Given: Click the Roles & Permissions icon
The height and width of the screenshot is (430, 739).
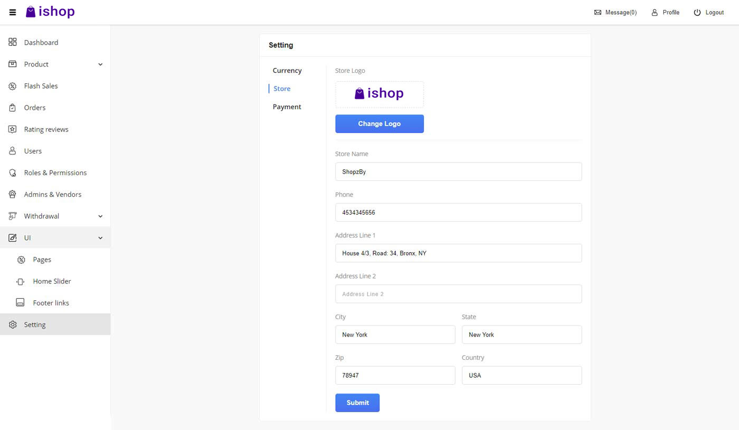Looking at the screenshot, I should 12,172.
